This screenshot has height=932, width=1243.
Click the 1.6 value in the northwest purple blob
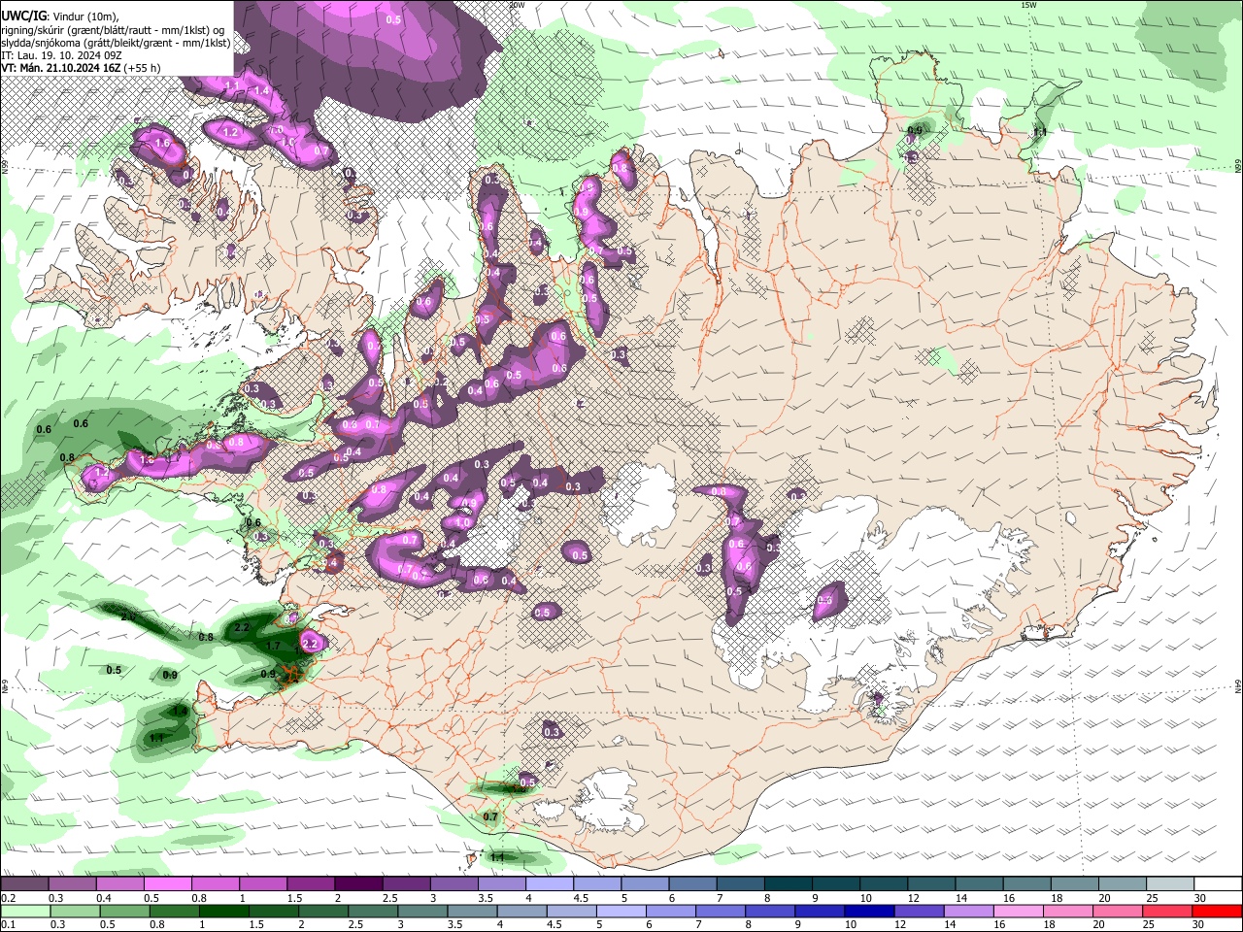coord(162,143)
